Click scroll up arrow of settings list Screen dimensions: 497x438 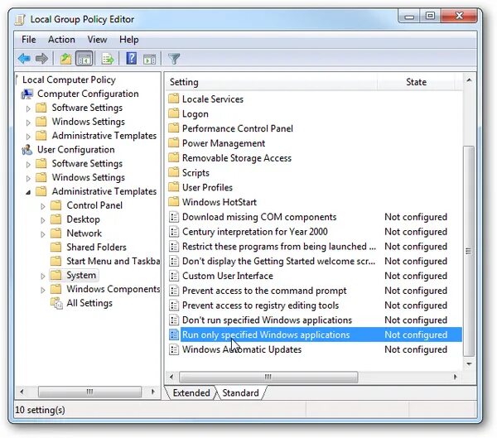pyautogui.click(x=469, y=80)
